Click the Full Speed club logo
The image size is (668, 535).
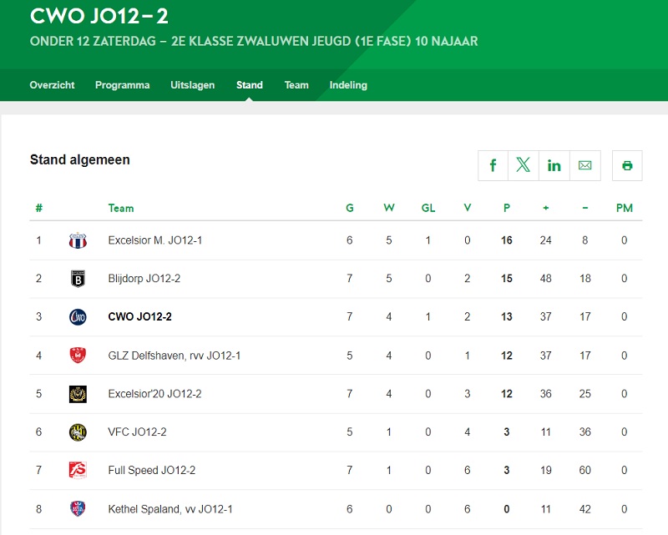[x=78, y=471]
